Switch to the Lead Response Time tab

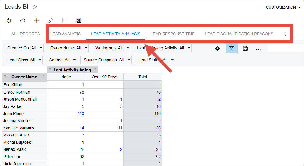(x=172, y=34)
